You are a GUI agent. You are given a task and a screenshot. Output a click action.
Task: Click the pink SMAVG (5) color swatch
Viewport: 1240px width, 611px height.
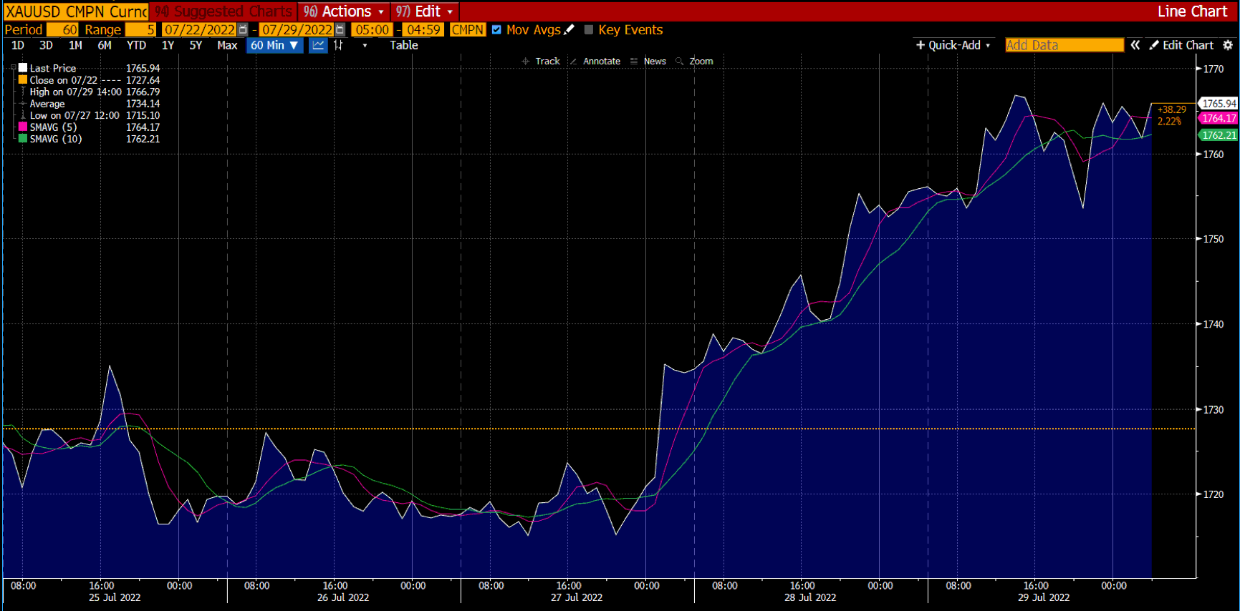(x=23, y=127)
